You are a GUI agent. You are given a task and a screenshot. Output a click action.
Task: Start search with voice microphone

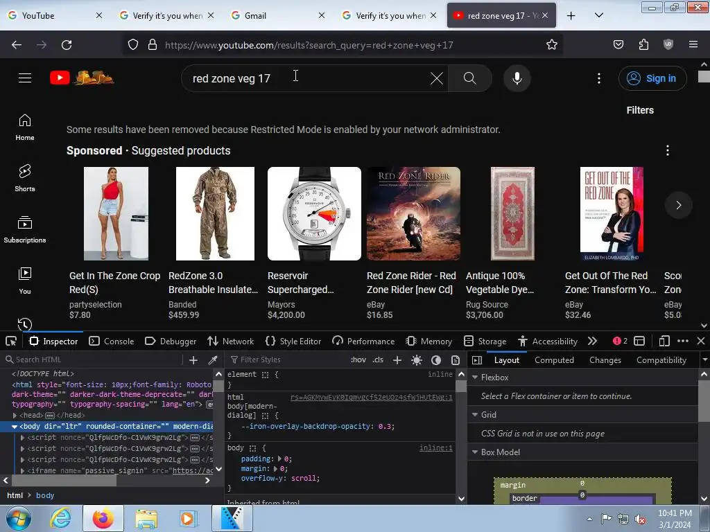click(517, 78)
